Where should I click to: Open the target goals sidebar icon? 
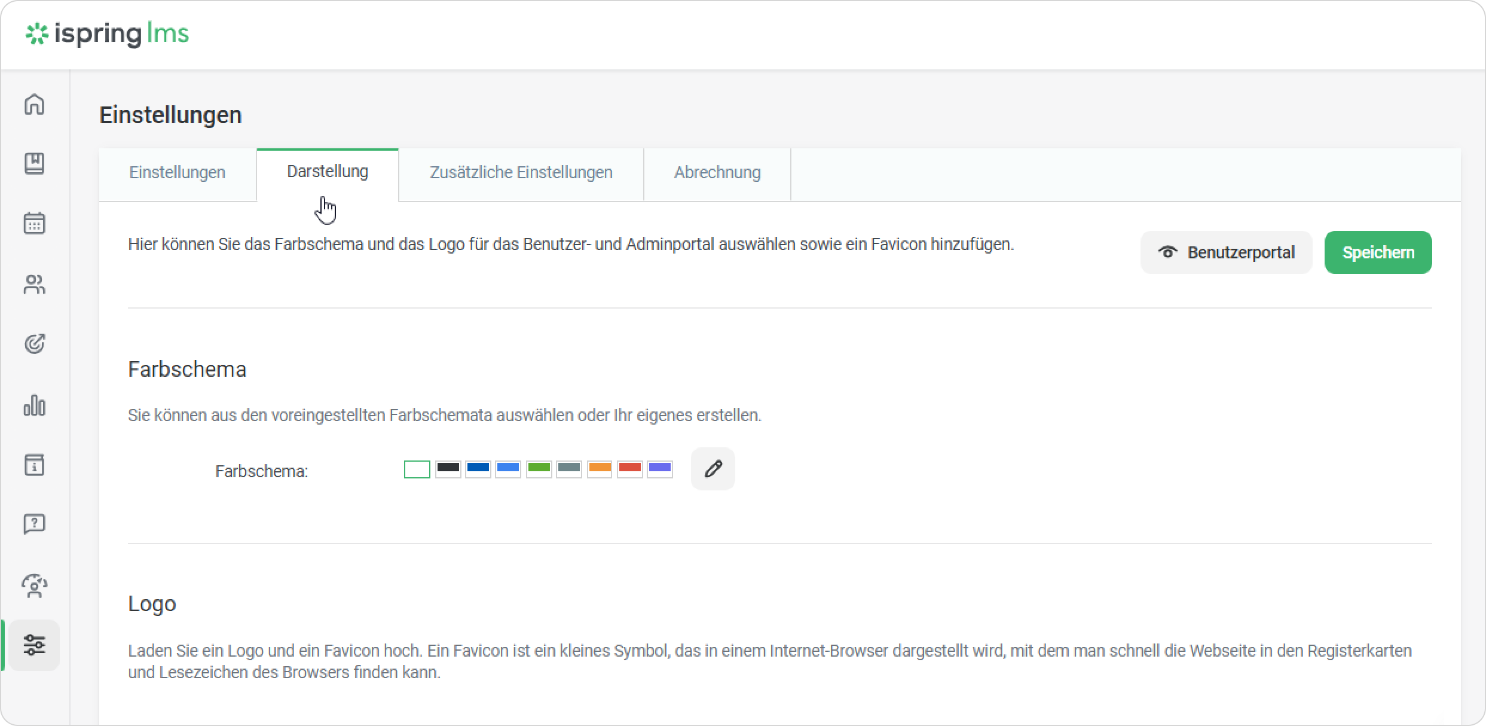pyautogui.click(x=35, y=344)
